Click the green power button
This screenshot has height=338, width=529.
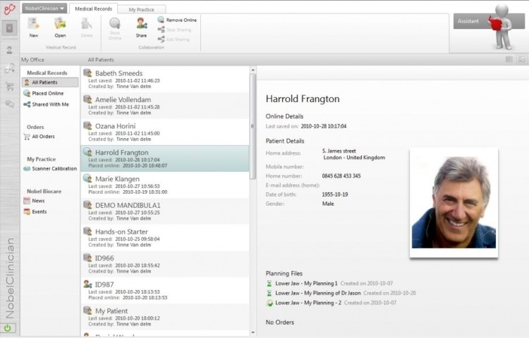(8, 328)
